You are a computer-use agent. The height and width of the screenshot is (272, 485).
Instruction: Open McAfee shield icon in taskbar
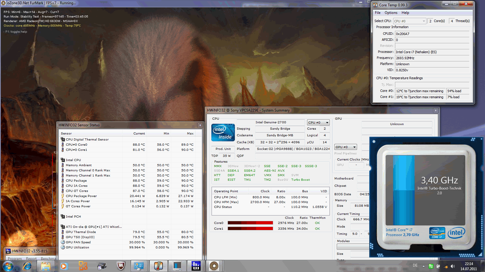coord(121,266)
